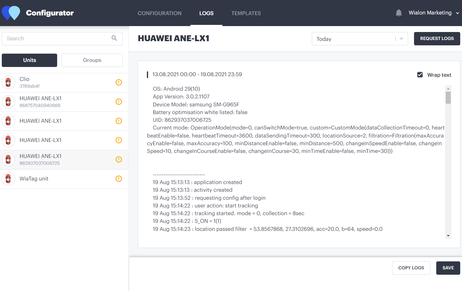The image size is (462, 291).
Task: Click warning icon for HUAWEI unit 868757040940666
Action: [119, 102]
